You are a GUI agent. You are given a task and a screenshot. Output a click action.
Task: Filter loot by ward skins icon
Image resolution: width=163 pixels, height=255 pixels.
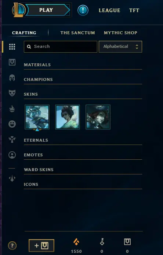pos(12,139)
